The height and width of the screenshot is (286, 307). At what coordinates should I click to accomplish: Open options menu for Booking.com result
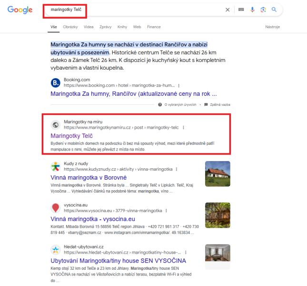point(178,85)
